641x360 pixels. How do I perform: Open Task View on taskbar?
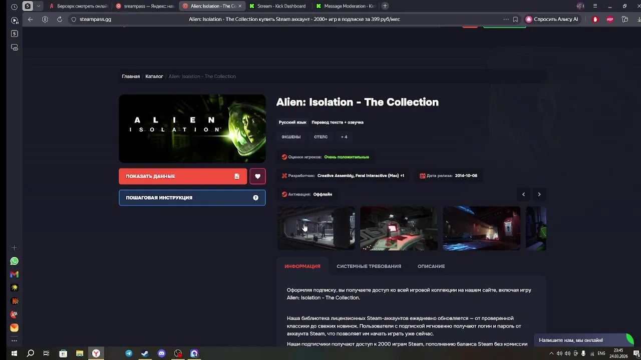click(x=46, y=353)
